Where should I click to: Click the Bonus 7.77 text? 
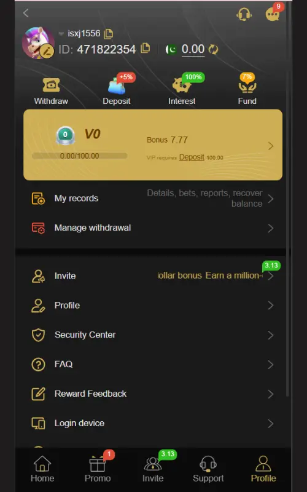tap(167, 140)
